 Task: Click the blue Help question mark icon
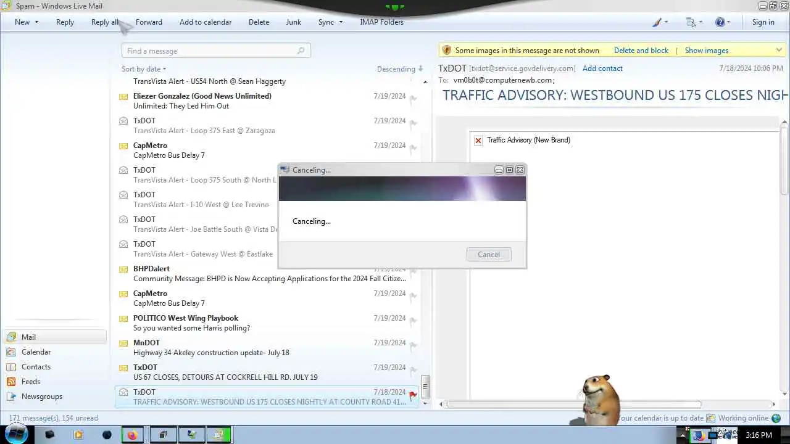pyautogui.click(x=720, y=22)
